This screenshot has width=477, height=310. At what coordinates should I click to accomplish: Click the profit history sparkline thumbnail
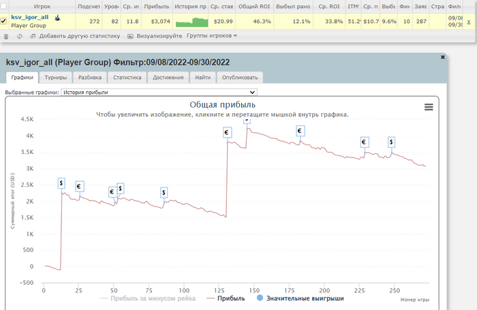pyautogui.click(x=192, y=22)
